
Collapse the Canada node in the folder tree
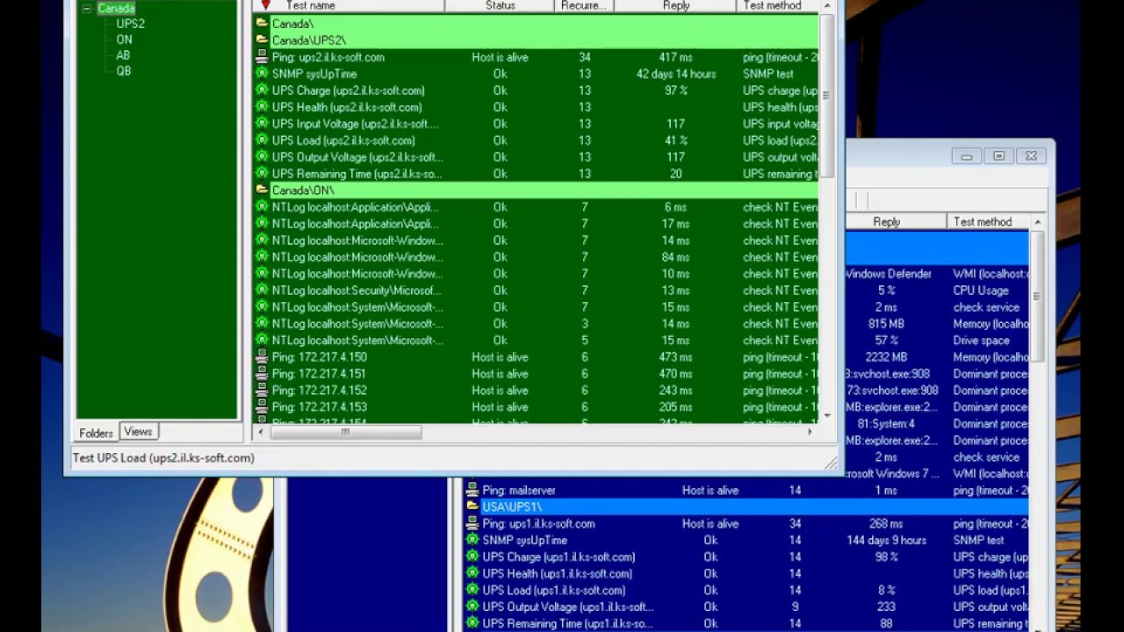click(87, 9)
